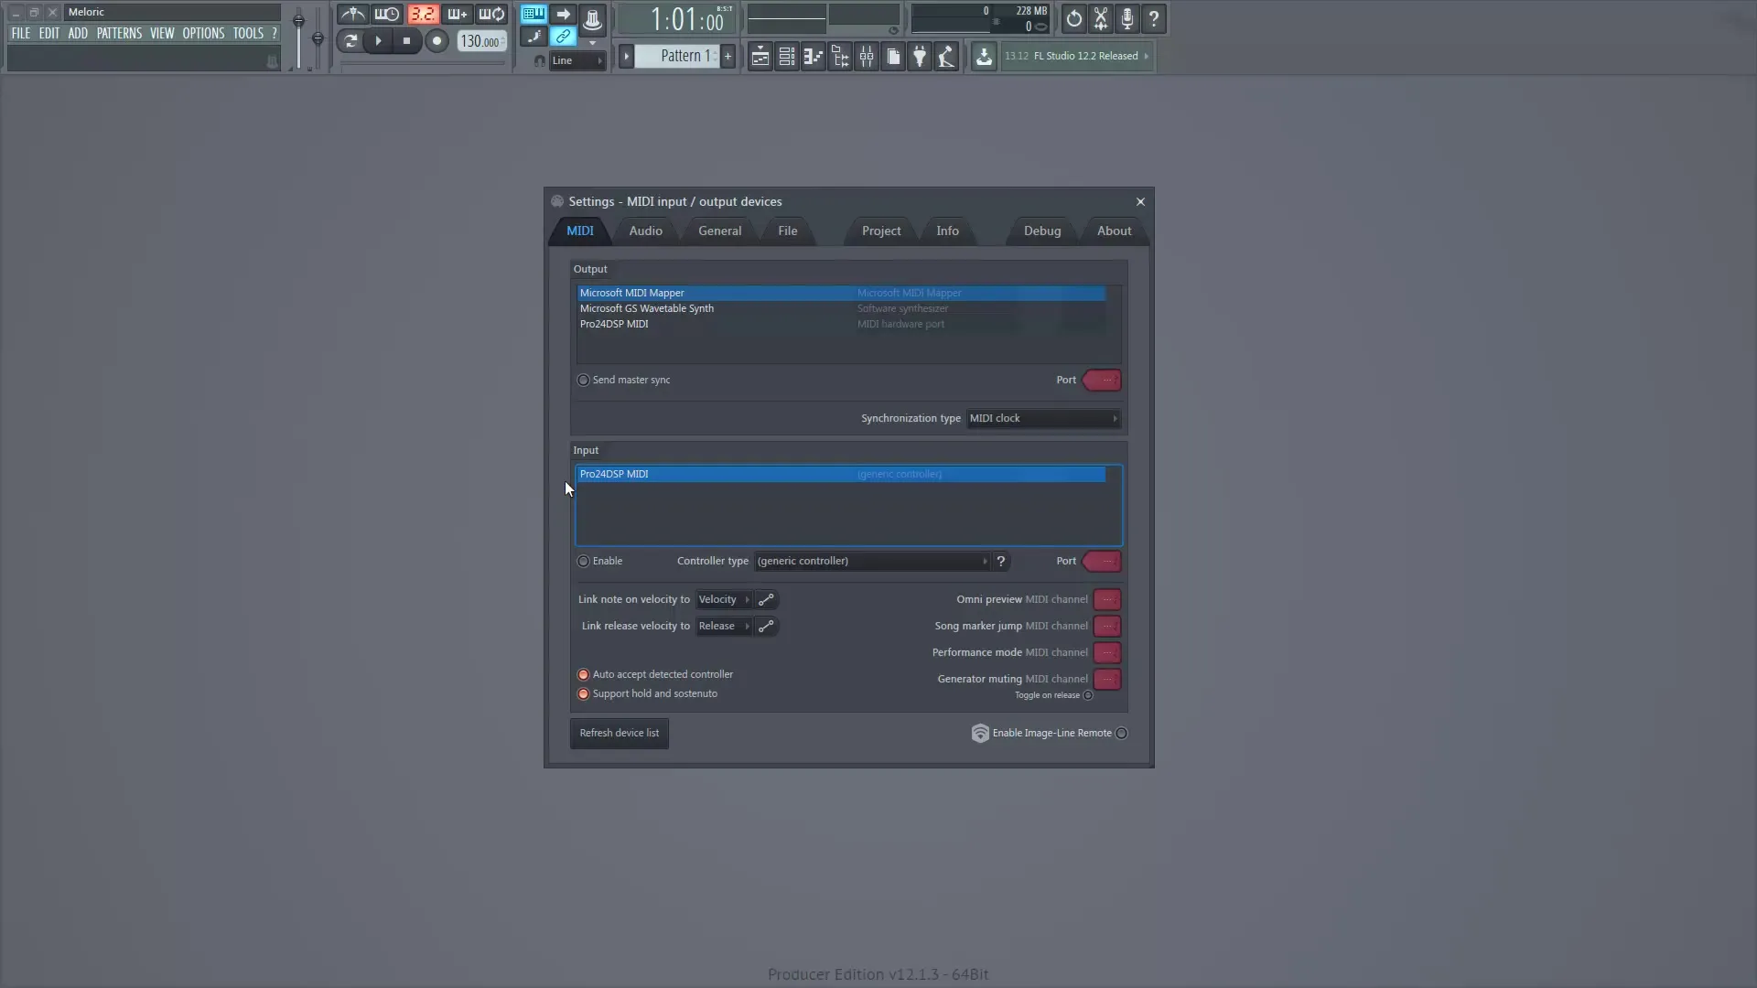1757x988 pixels.
Task: Click the scissors audio editor icon
Action: (x=1101, y=18)
